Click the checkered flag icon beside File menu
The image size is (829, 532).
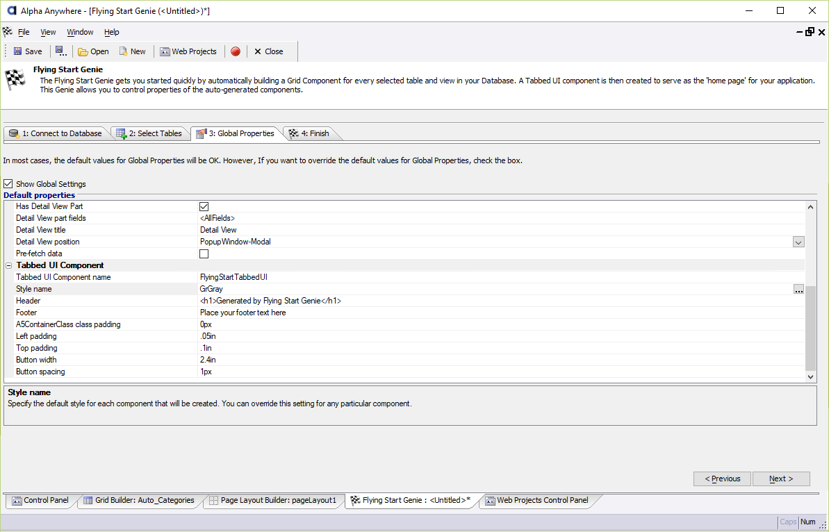tap(8, 32)
